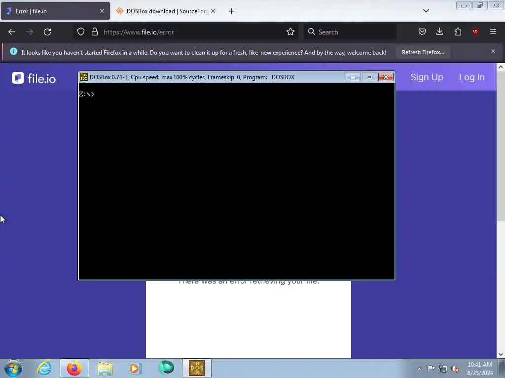This screenshot has width=505, height=378.
Task: Open the Windows Start menu
Action: 13,368
